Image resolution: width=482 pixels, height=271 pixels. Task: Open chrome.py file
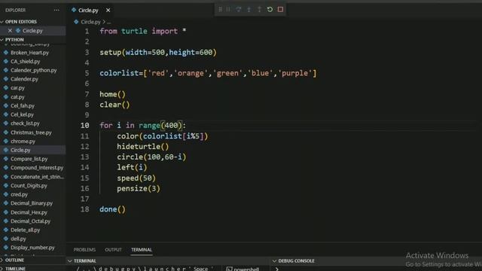[x=23, y=142]
